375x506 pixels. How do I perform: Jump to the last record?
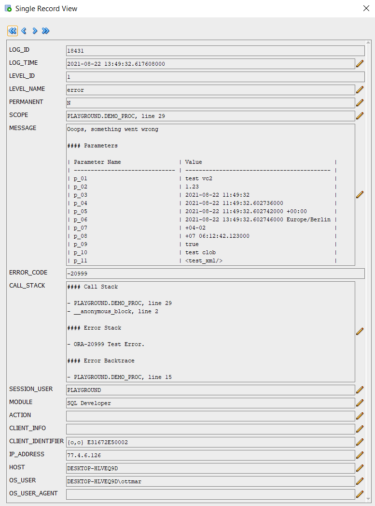tap(45, 30)
